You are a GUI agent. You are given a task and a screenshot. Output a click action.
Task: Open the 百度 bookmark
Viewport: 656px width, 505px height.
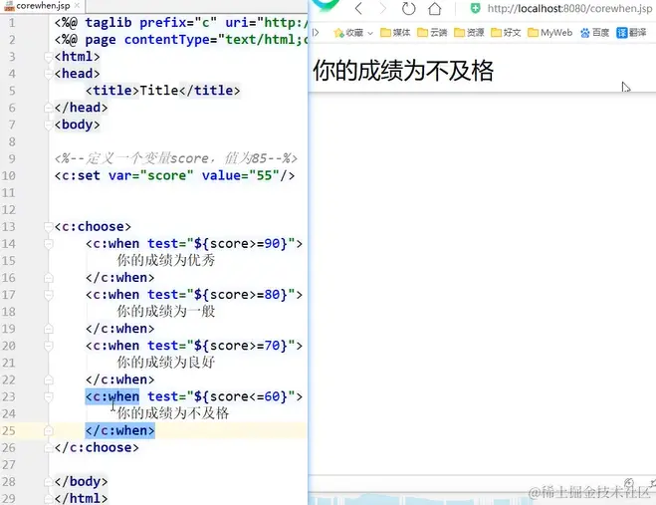[594, 33]
